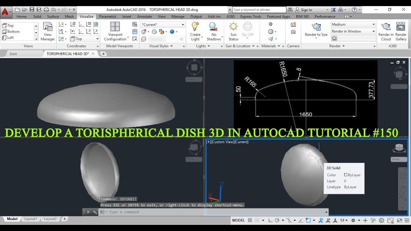Toggle hardware acceleration in status bar
Image resolution: width=411 pixels, height=231 pixels.
(381, 220)
